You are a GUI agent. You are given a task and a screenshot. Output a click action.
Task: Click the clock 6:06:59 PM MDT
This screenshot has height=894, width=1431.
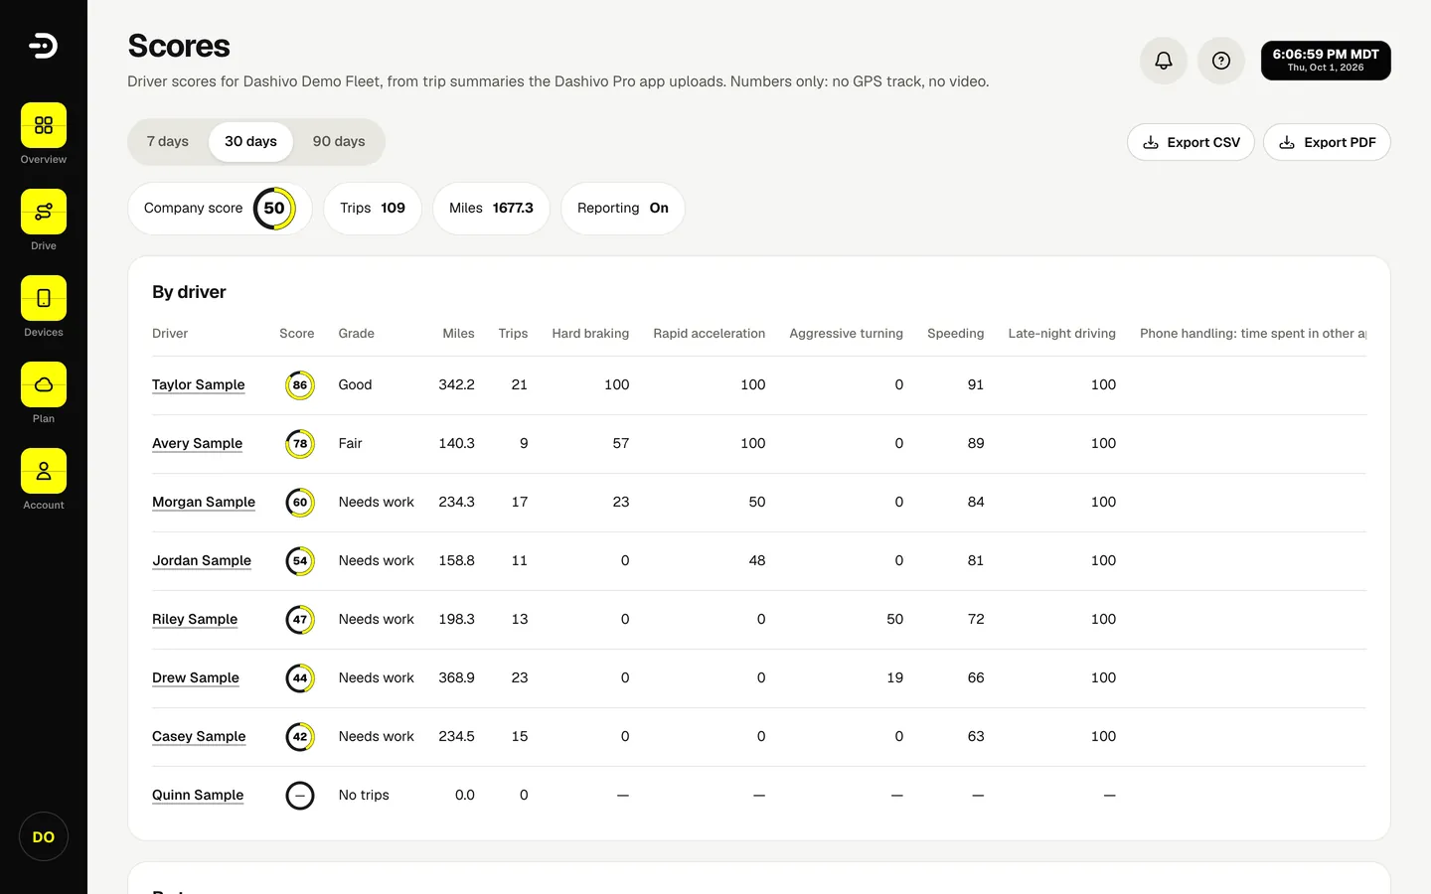coord(1326,61)
